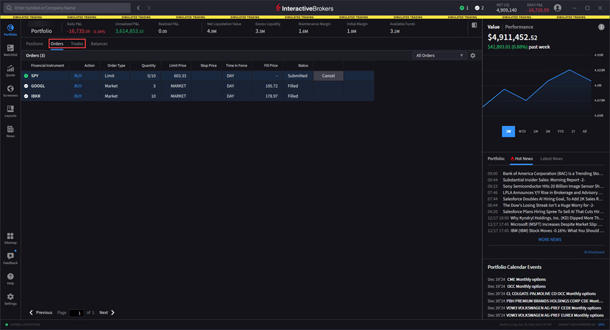Click the SPY symbol in orders

tap(35, 75)
